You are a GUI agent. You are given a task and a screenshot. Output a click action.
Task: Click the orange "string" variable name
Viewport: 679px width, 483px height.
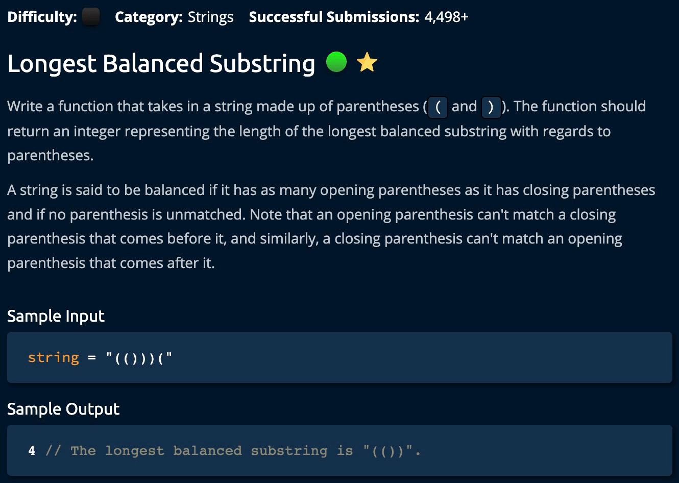point(54,357)
